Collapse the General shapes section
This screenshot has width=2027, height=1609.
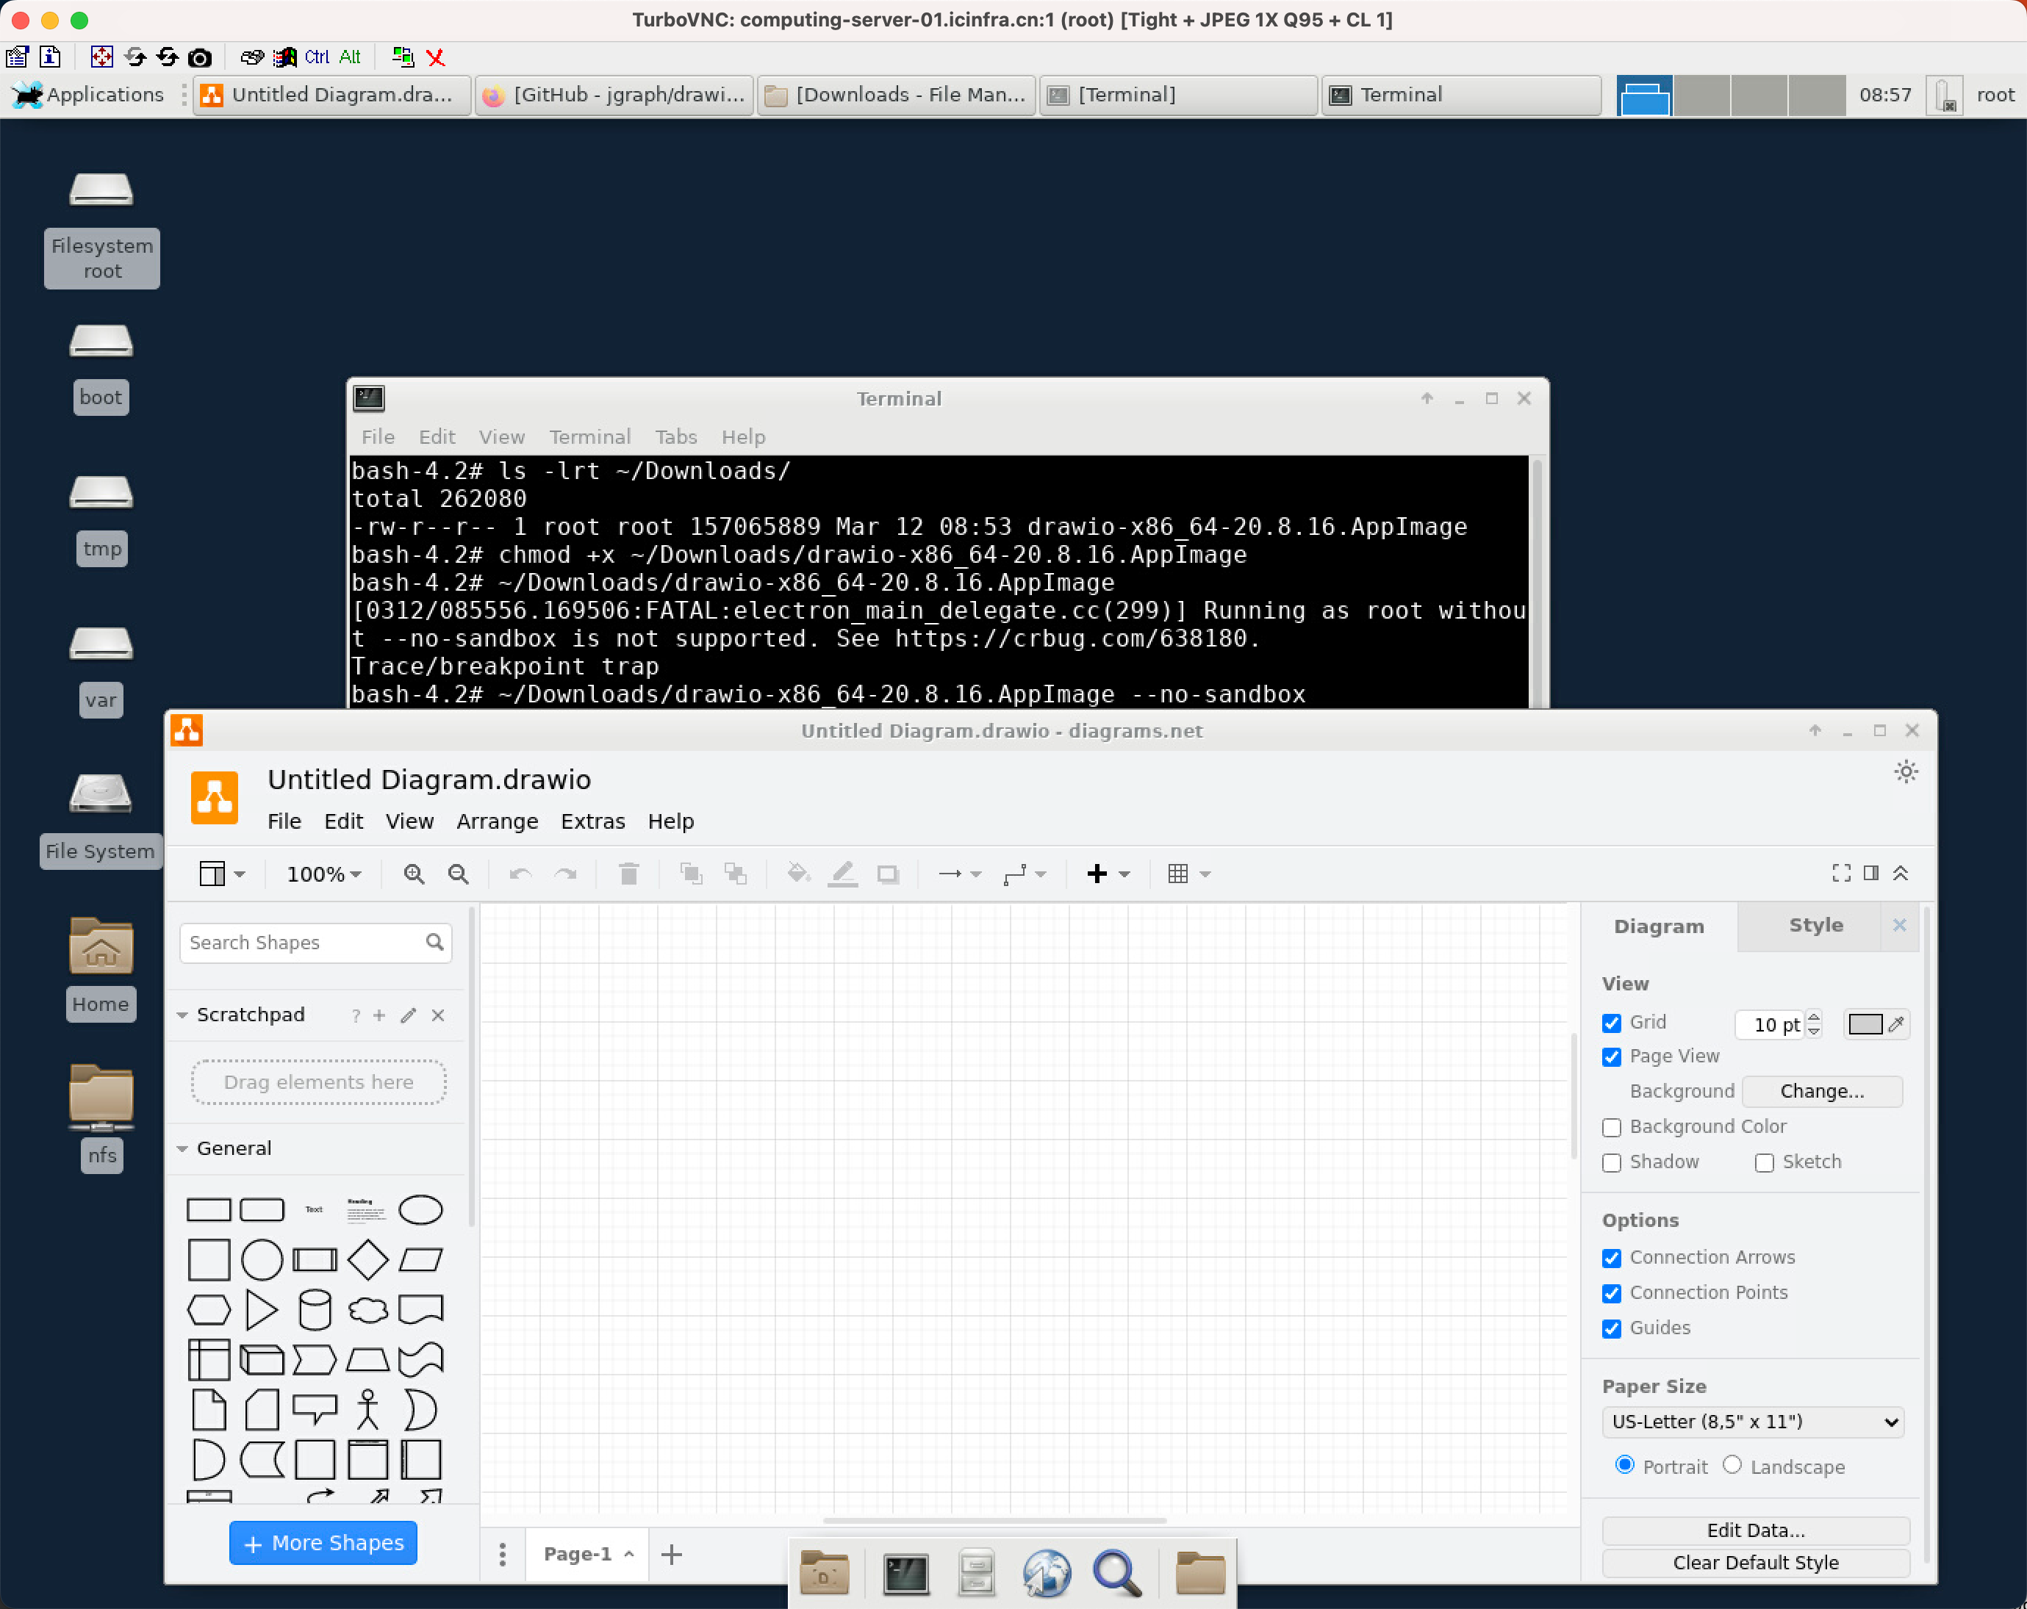point(182,1149)
